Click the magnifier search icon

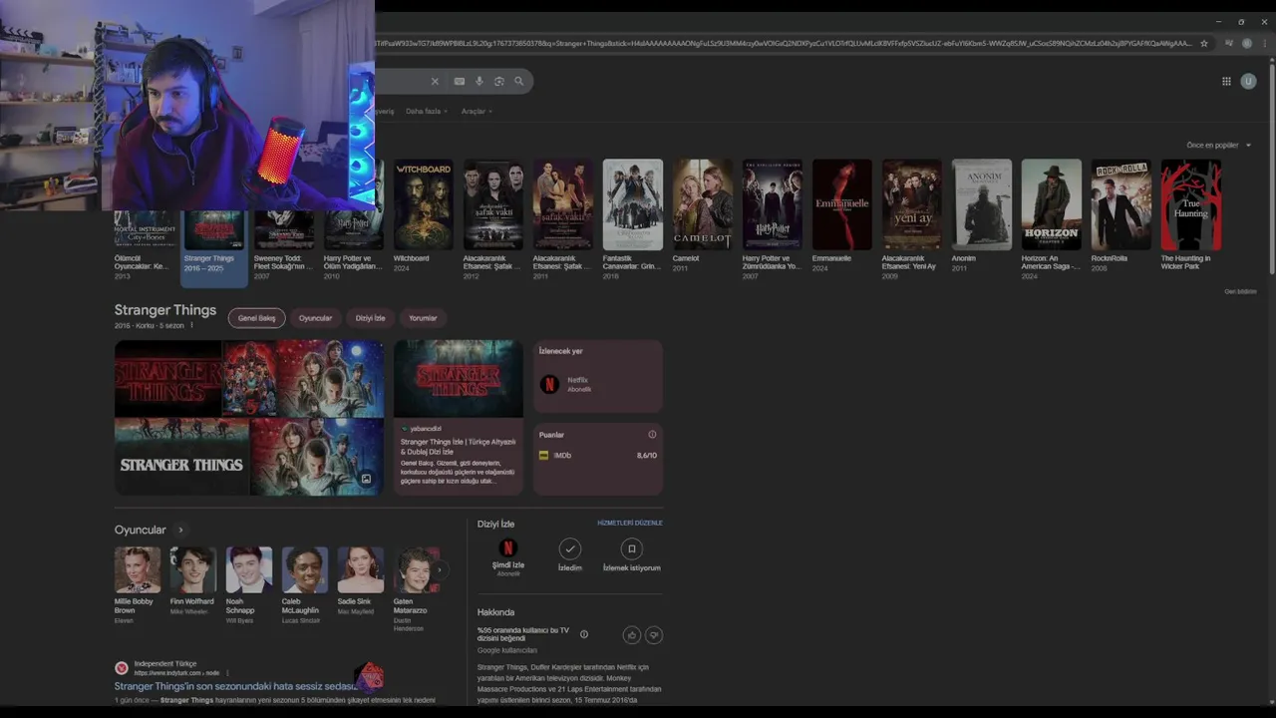(518, 82)
